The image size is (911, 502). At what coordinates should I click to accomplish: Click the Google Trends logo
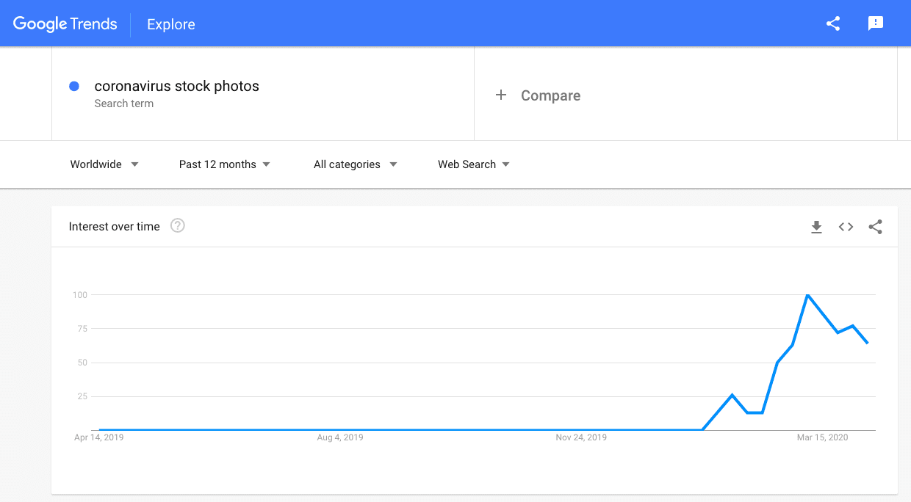(x=65, y=23)
